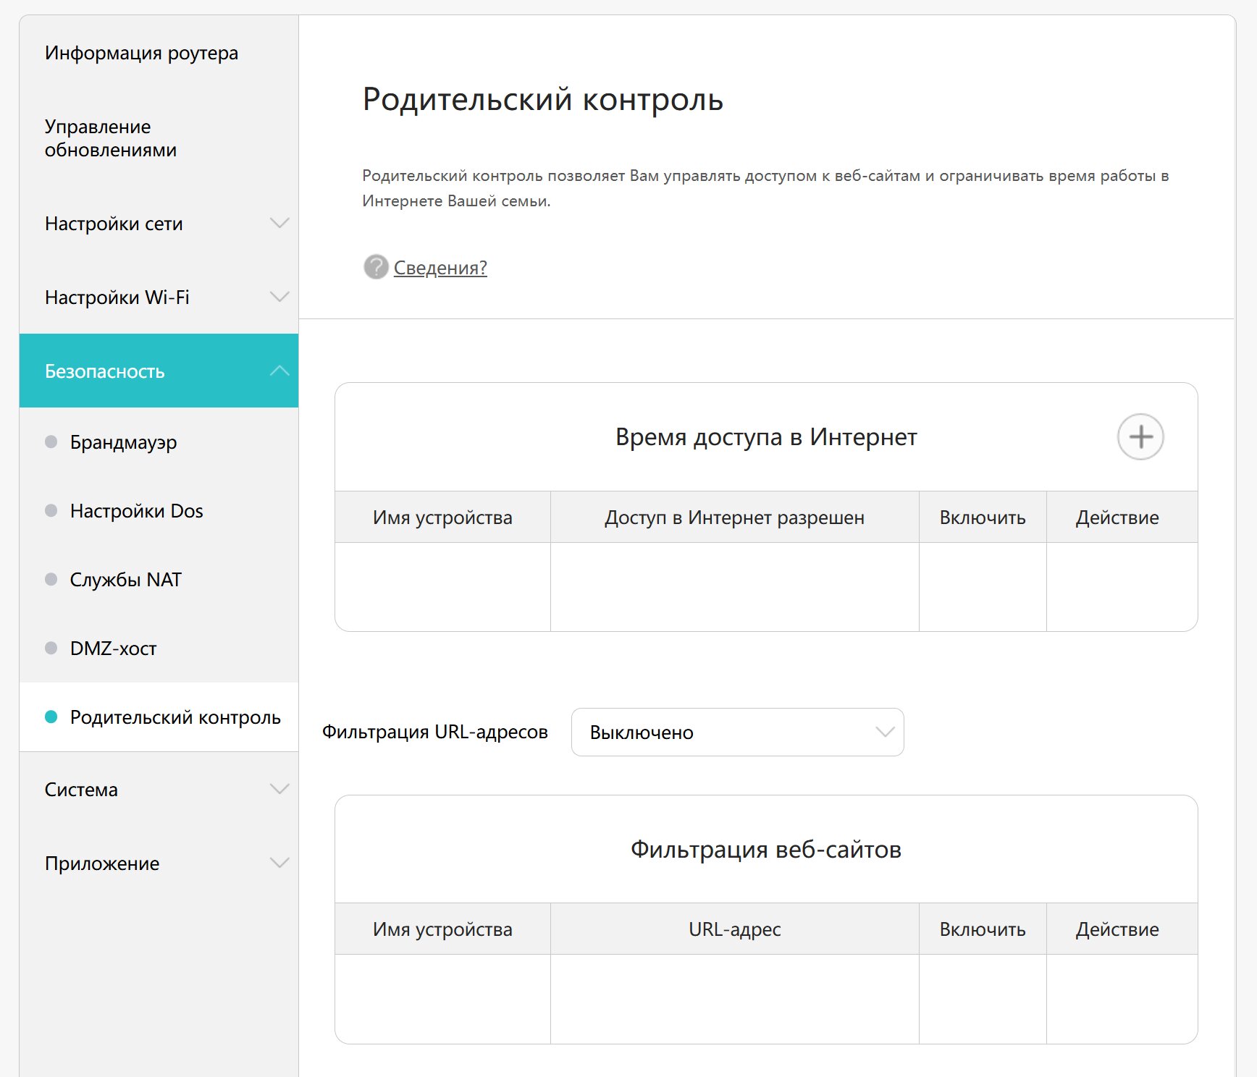Image resolution: width=1257 pixels, height=1077 pixels.
Task: Expand the Система section chevron
Action: tap(279, 789)
